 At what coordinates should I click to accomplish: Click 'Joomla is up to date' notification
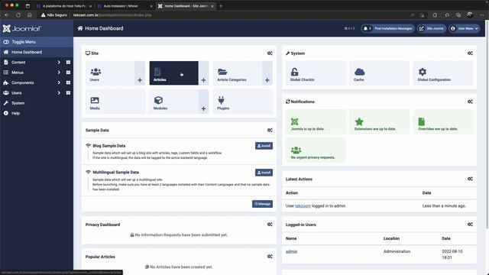point(316,121)
